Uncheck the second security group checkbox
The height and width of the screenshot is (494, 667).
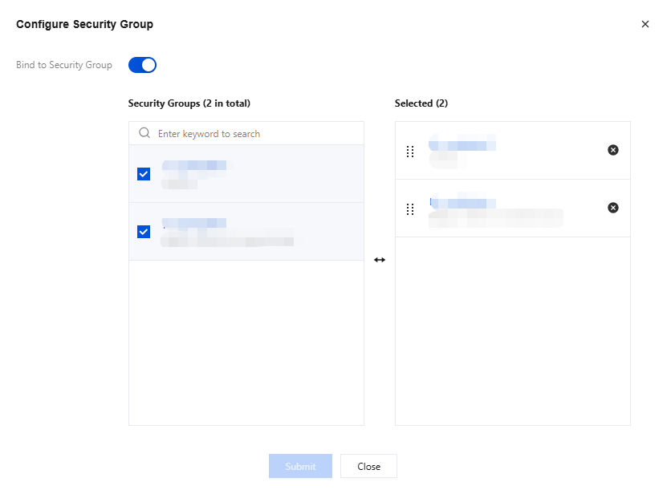click(144, 232)
